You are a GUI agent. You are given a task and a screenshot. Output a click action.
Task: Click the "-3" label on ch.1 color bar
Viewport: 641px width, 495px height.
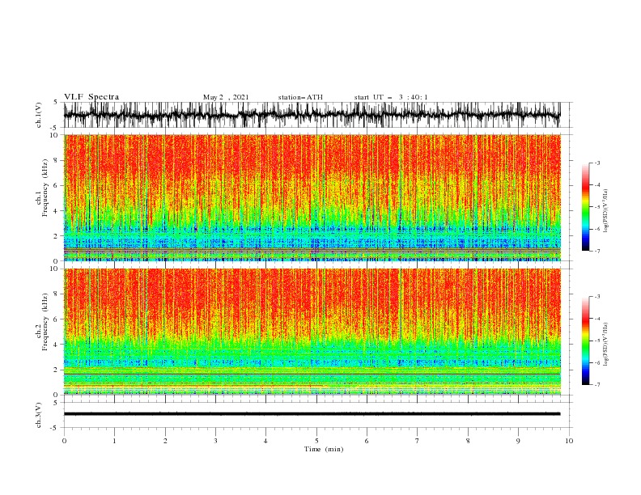click(597, 163)
